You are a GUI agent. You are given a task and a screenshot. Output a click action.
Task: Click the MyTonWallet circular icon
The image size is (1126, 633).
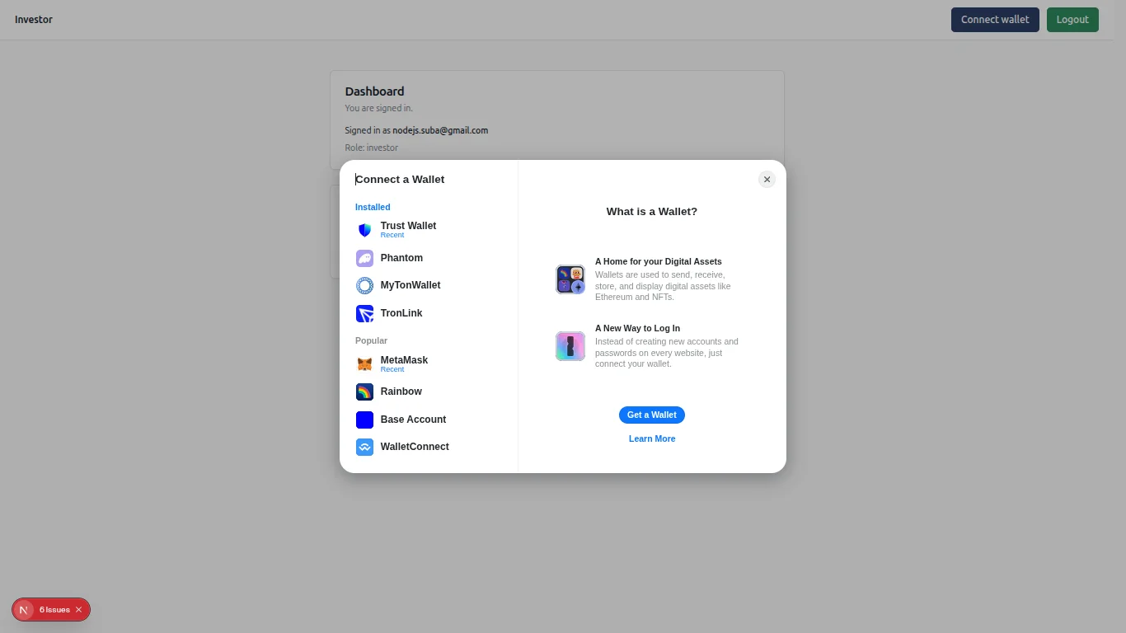coord(364,285)
